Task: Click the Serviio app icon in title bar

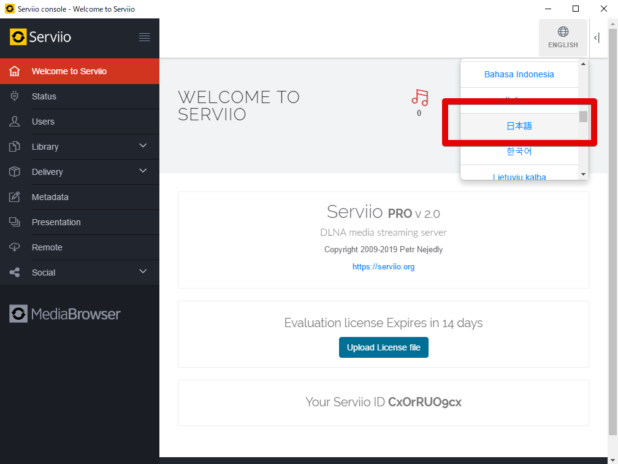Action: [x=9, y=9]
